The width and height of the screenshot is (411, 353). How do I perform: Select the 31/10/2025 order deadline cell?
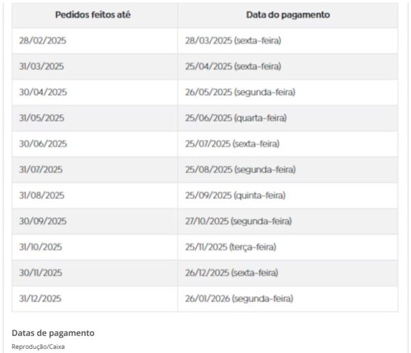click(40, 247)
